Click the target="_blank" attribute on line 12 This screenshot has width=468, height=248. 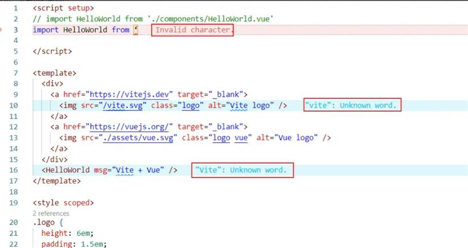tap(210, 127)
